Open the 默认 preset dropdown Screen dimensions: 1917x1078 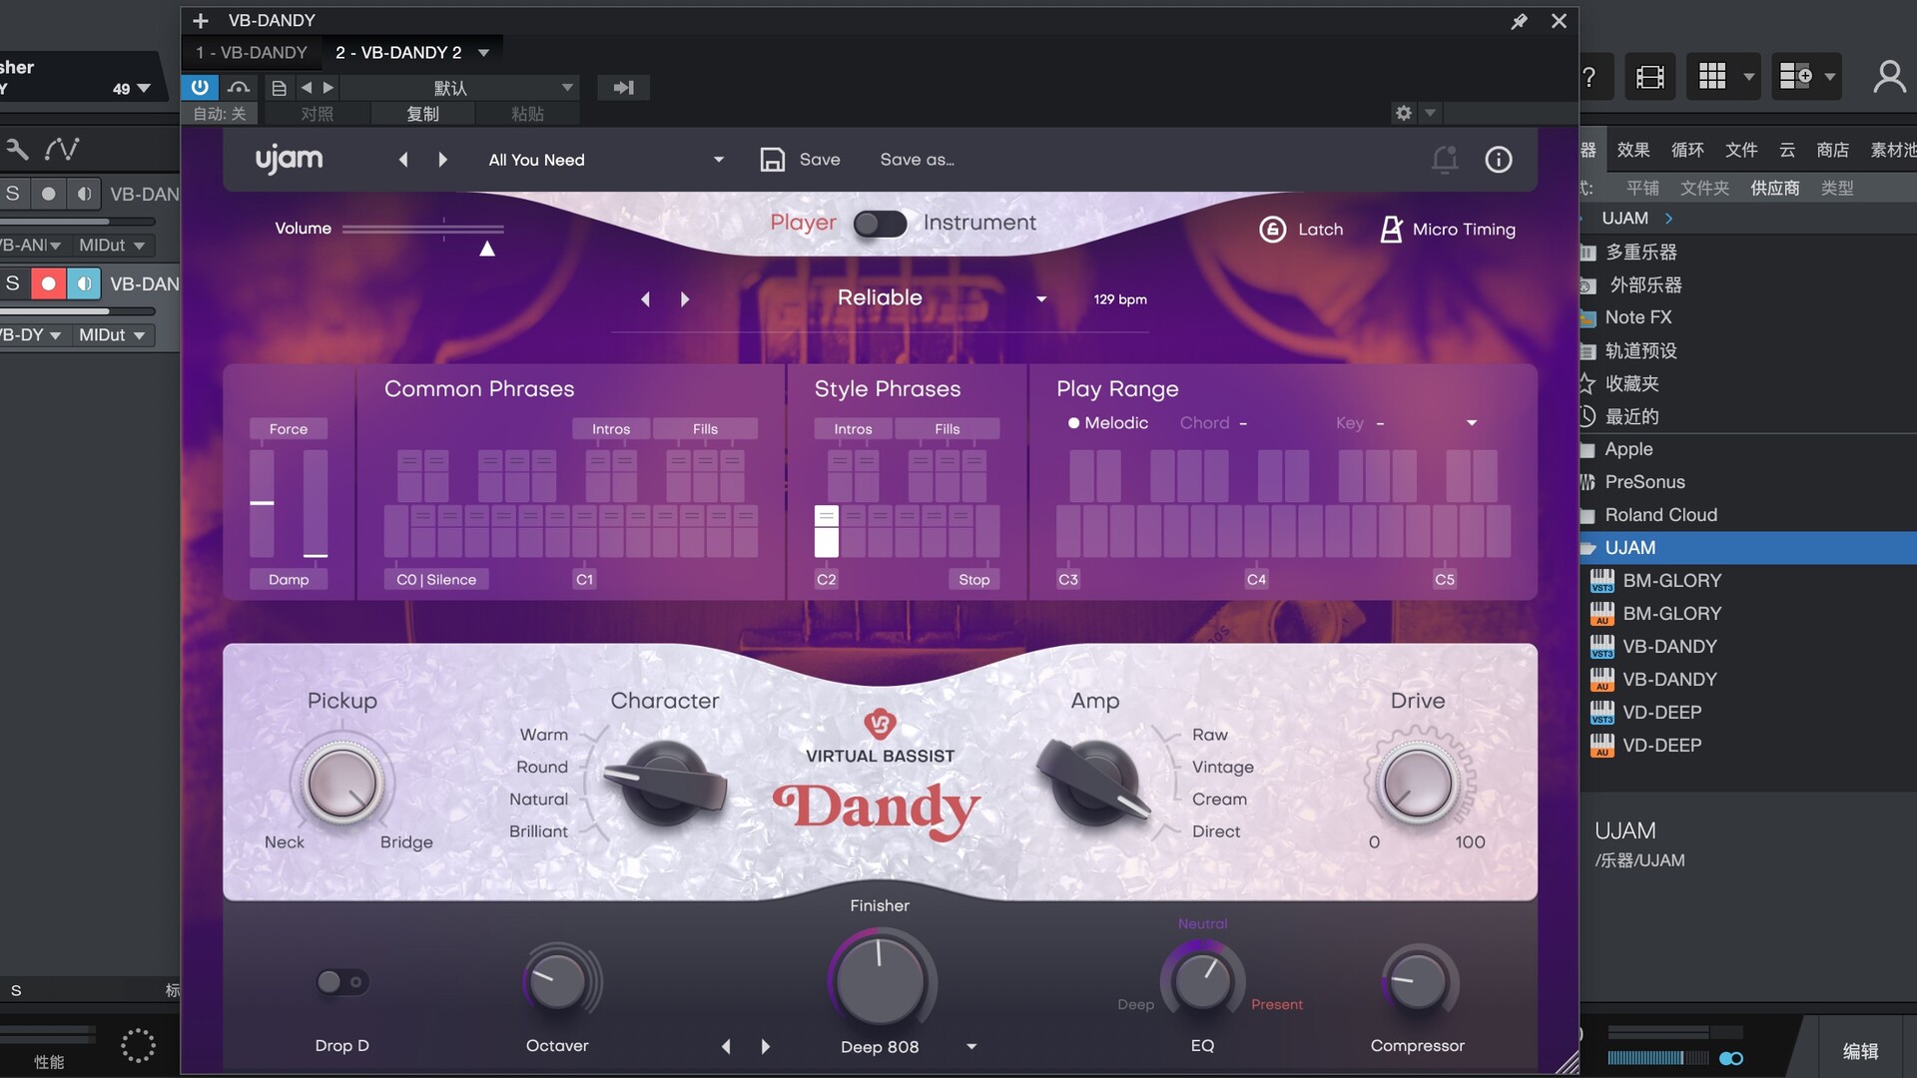[567, 88]
